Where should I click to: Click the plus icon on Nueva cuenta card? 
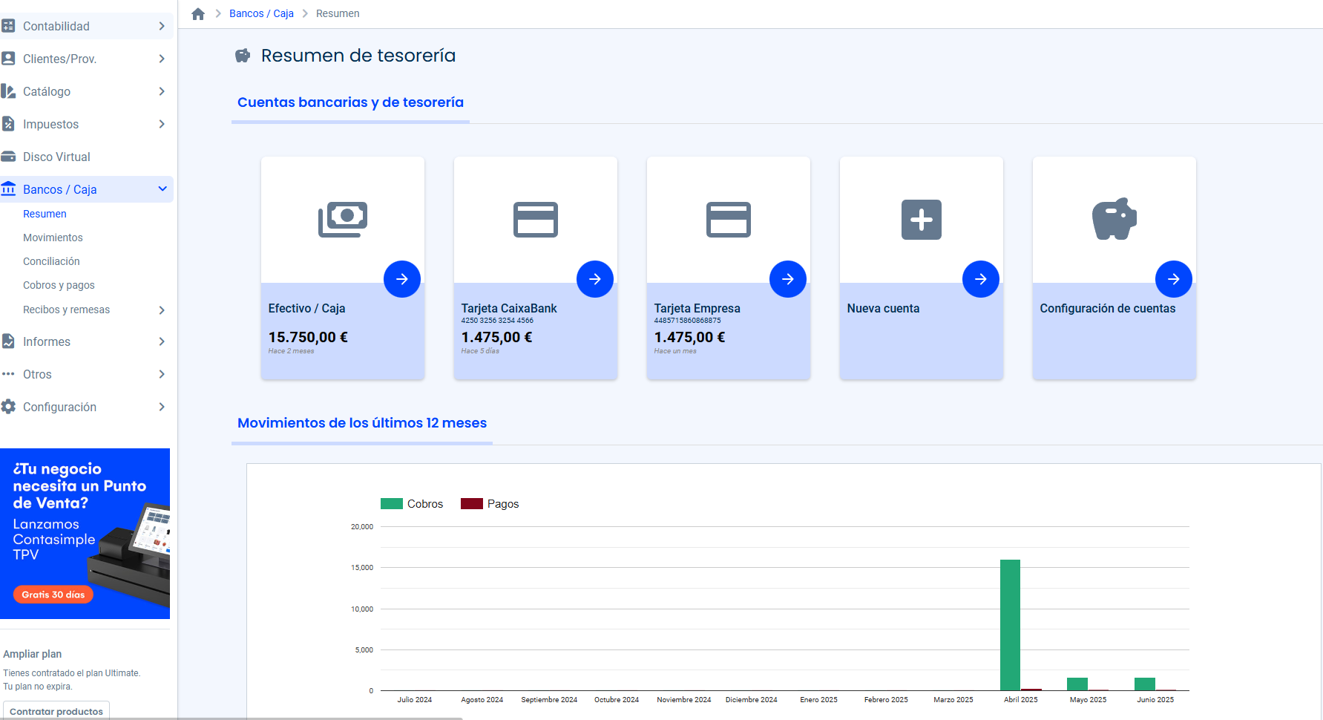tap(922, 220)
